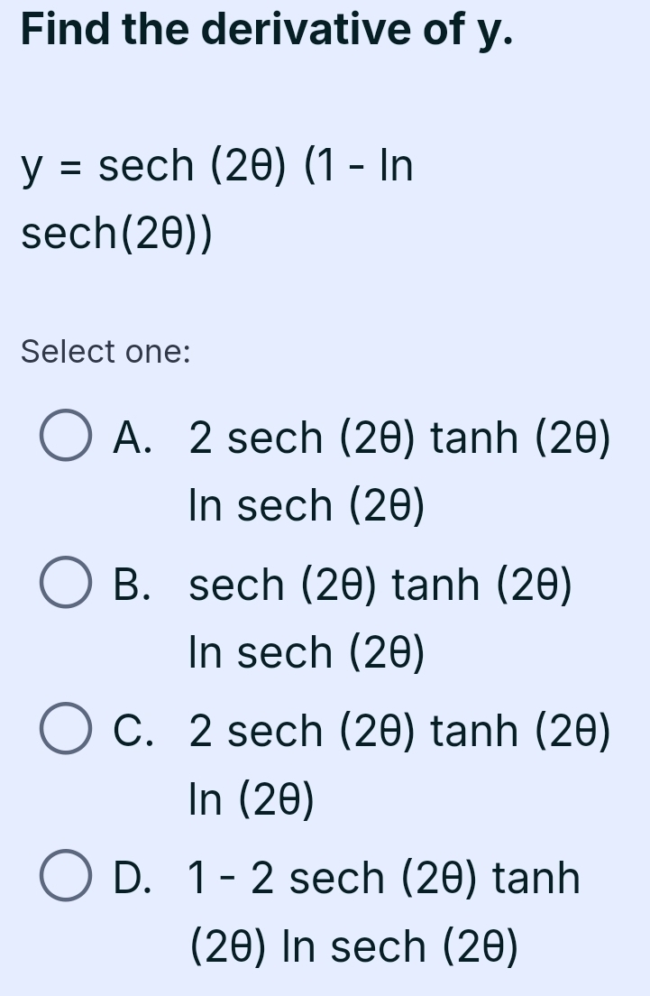Click the 'D.' answer letter label
The image size is (650, 996).
[x=132, y=878]
